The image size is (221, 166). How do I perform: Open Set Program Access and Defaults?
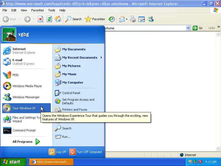[78, 101]
